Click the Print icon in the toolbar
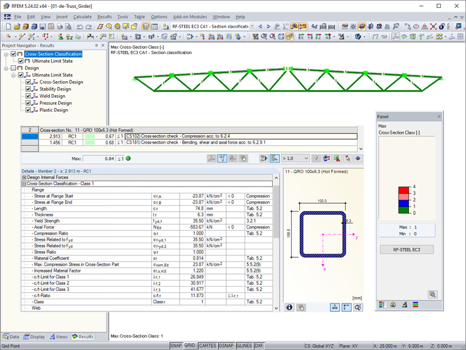 pyautogui.click(x=59, y=26)
